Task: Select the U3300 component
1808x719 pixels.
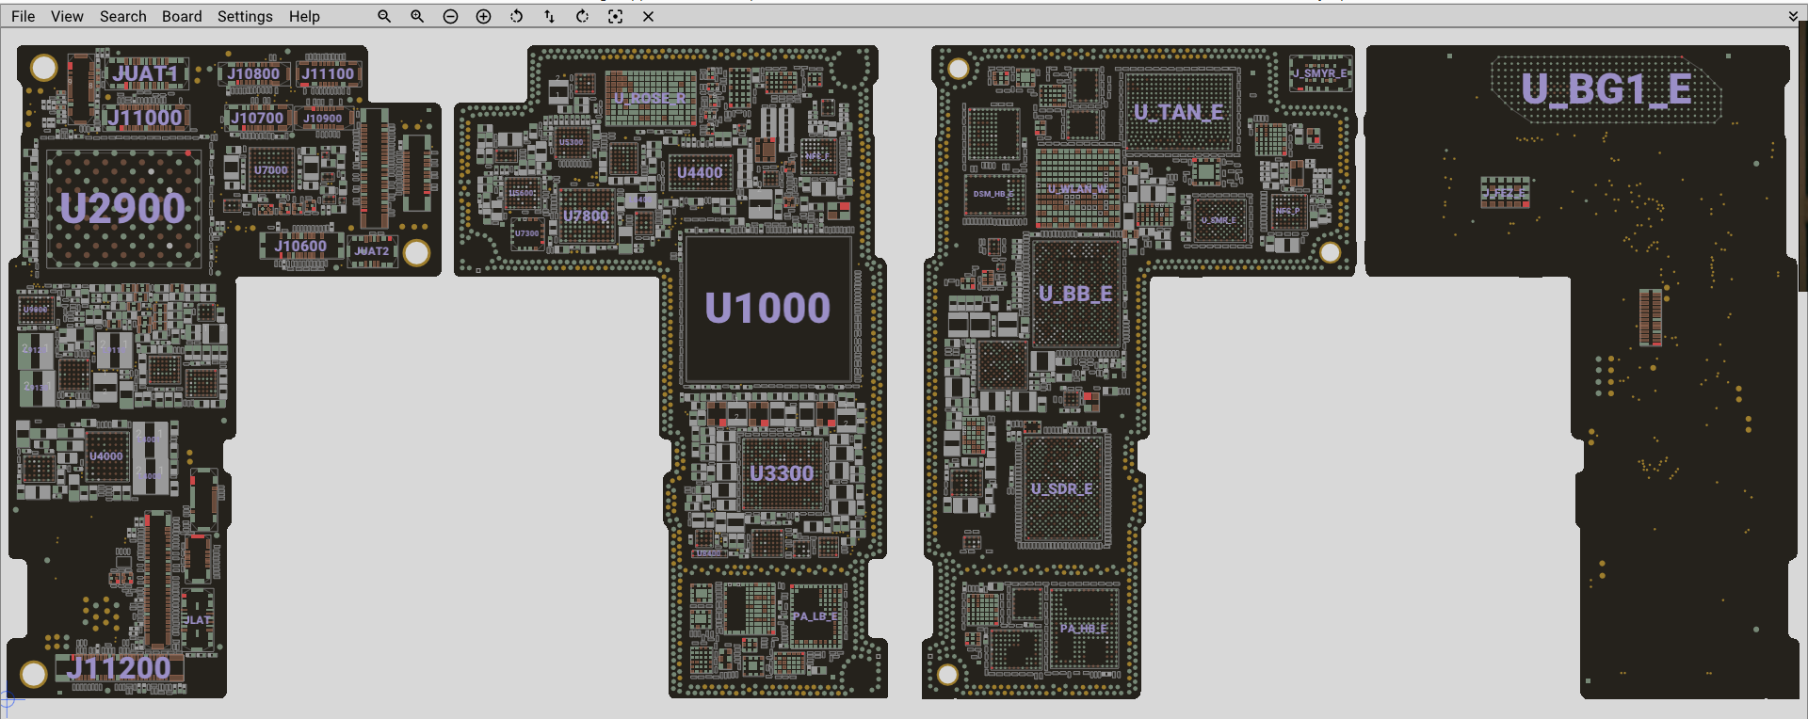Action: point(782,473)
